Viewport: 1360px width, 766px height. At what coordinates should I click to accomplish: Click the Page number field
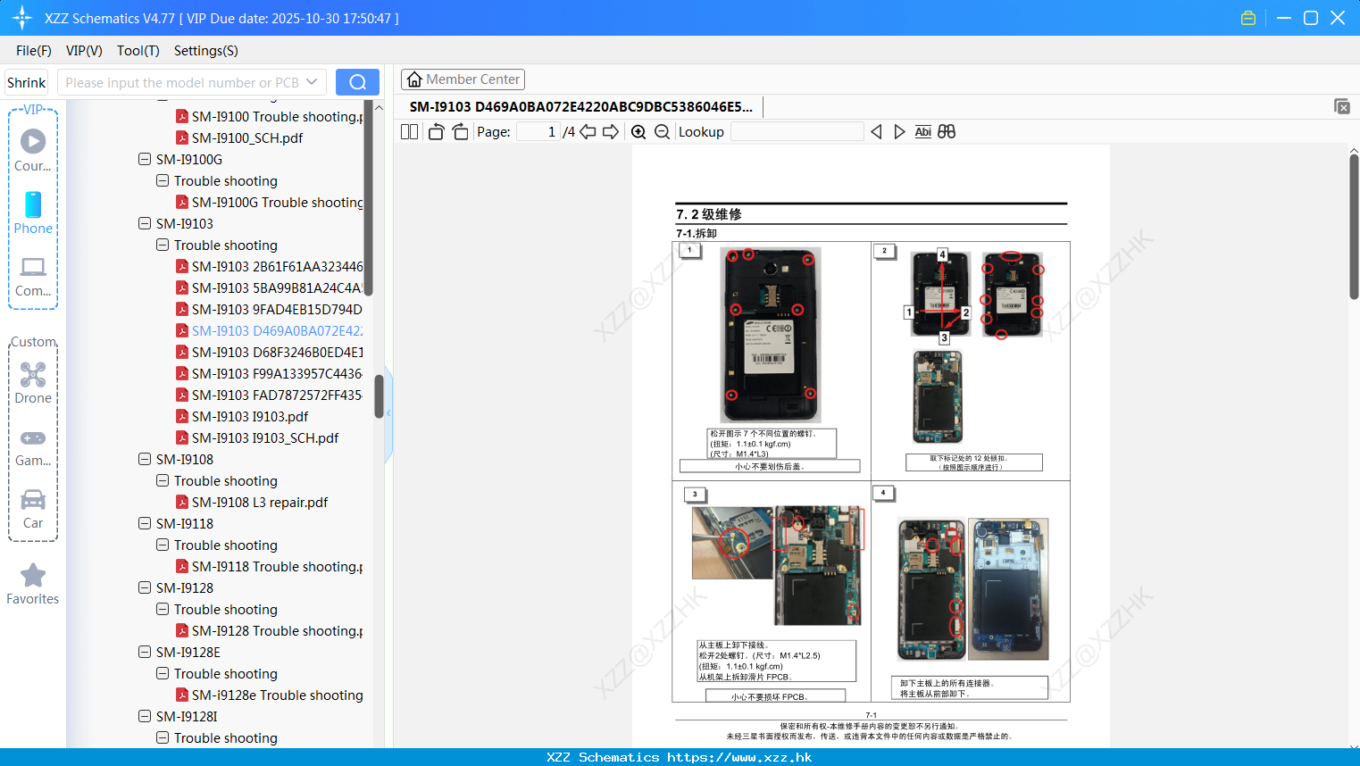pos(538,131)
